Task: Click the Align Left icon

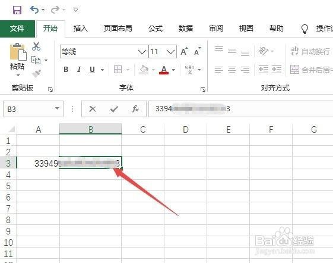Action: 219,70
